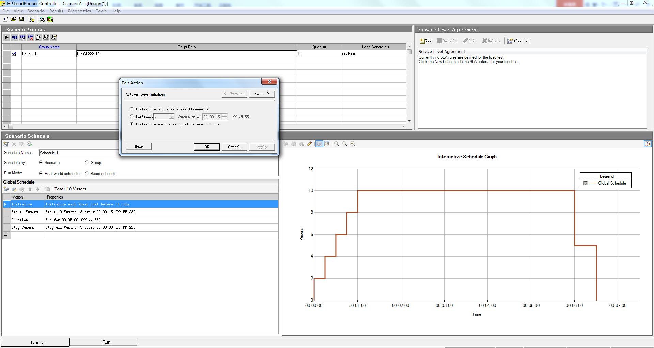654x348 pixels.
Task: Open the Diagnostics configuration icon
Action: [x=42, y=19]
